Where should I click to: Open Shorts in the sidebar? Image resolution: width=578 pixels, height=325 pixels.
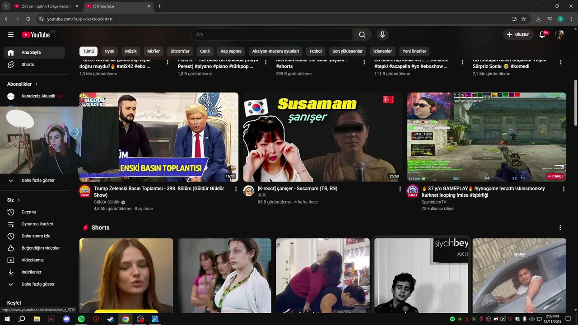34,65
